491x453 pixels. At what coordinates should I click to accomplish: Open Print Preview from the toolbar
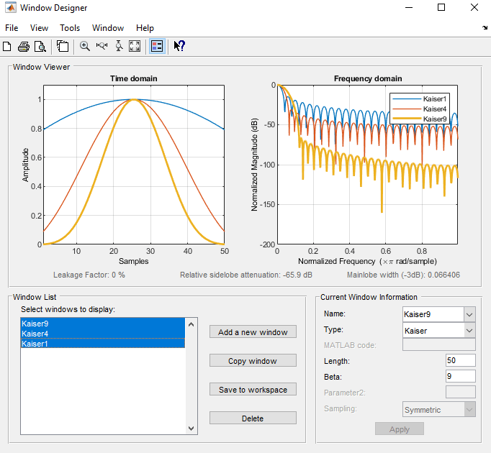click(x=40, y=47)
